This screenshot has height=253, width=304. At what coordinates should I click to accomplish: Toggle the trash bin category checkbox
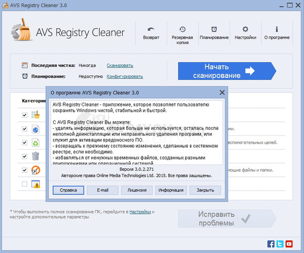(24, 156)
